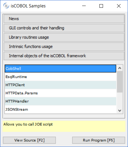Select CobShell in the list

point(60,69)
